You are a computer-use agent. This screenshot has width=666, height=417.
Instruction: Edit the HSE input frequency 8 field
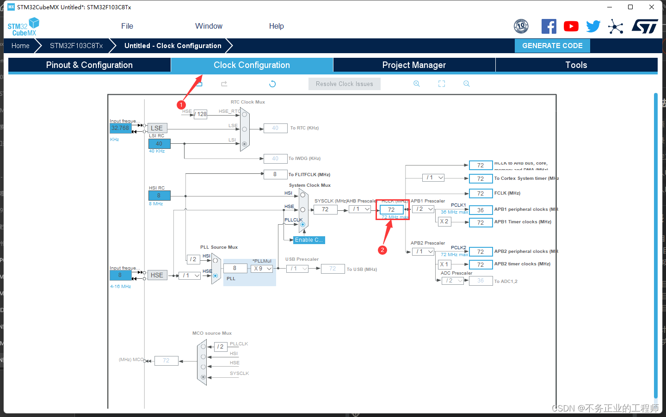[120, 275]
